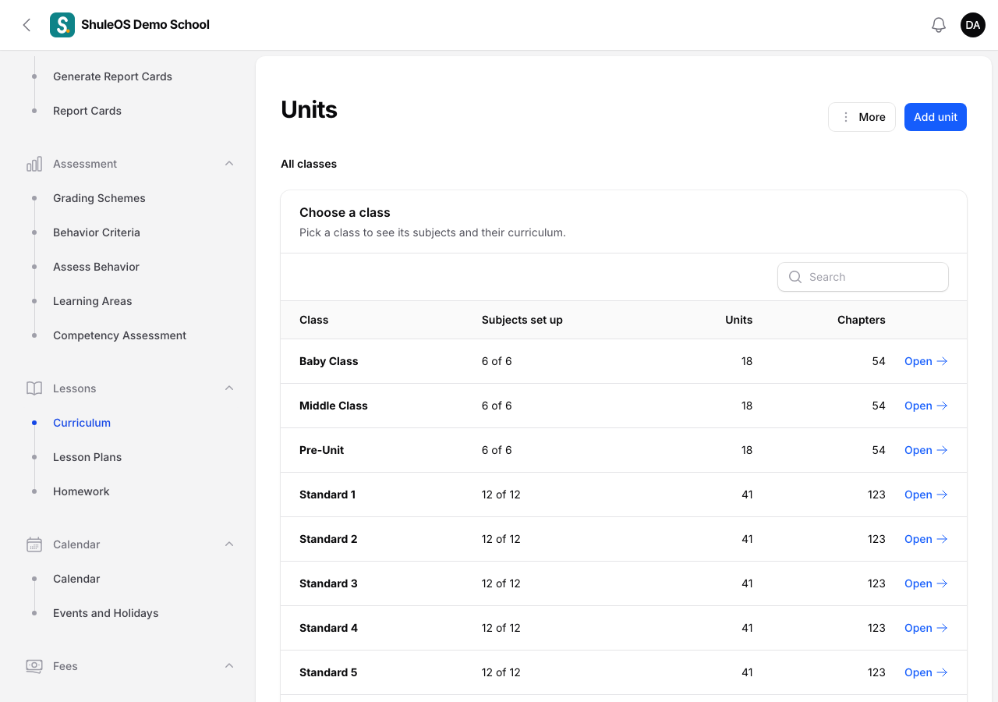Open the More options dropdown

862,117
